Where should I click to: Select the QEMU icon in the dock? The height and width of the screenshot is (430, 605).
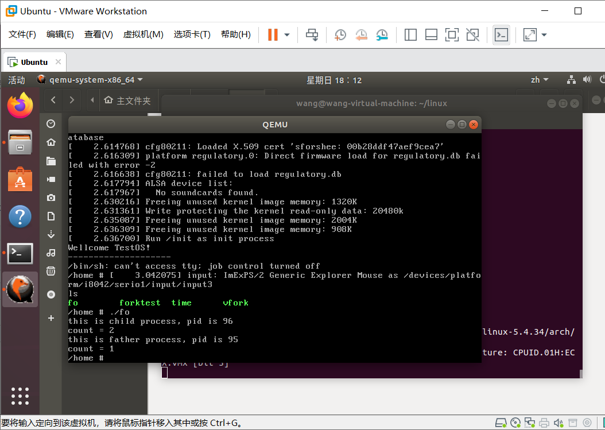[20, 289]
